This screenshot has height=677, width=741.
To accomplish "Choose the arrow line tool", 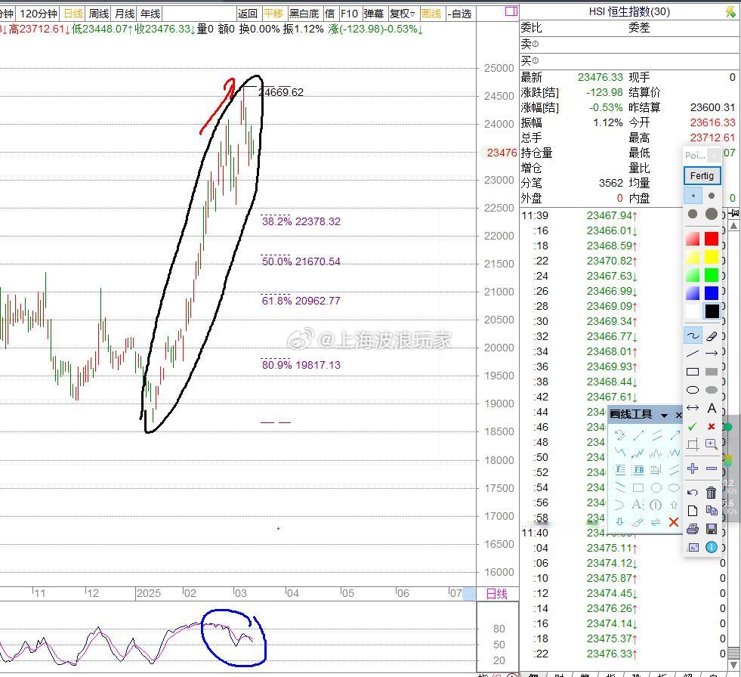I will pos(712,354).
